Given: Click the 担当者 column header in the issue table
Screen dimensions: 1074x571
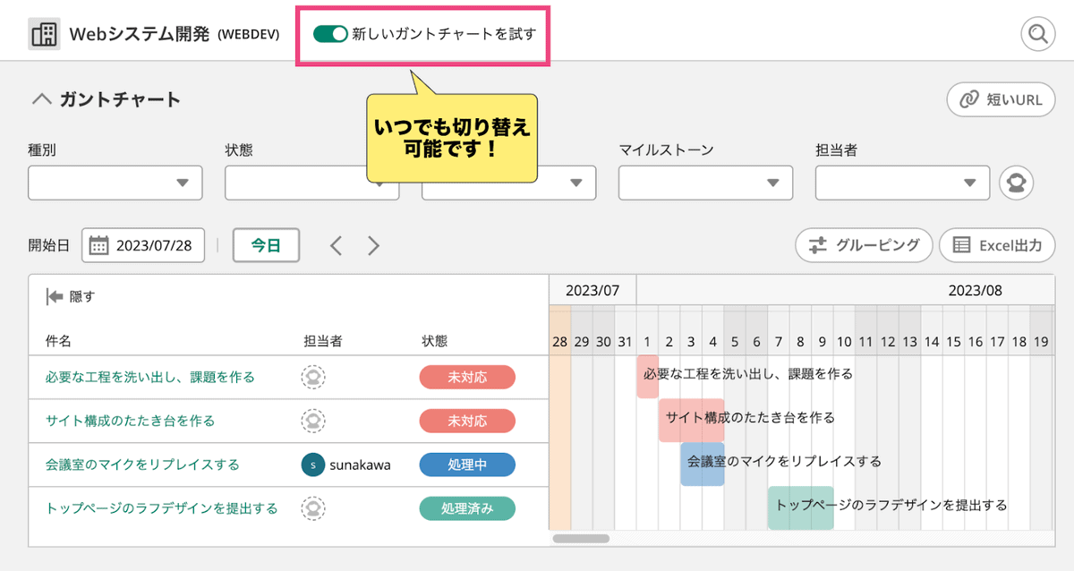Looking at the screenshot, I should [x=323, y=341].
